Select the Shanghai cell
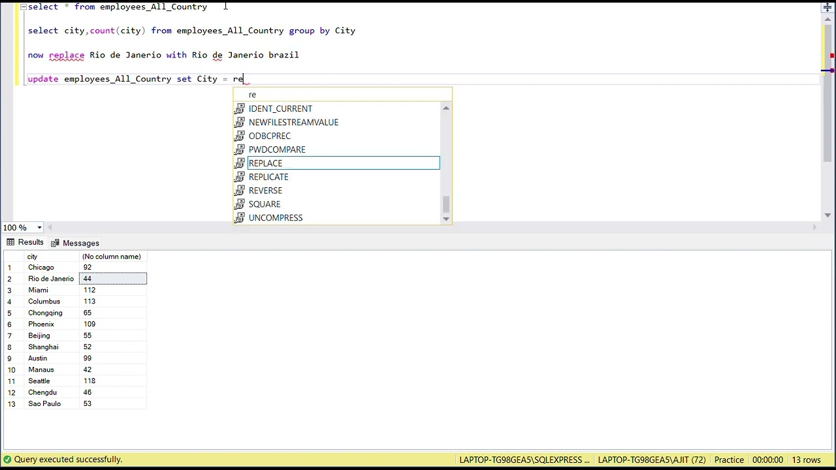This screenshot has height=470, width=836. click(x=52, y=347)
